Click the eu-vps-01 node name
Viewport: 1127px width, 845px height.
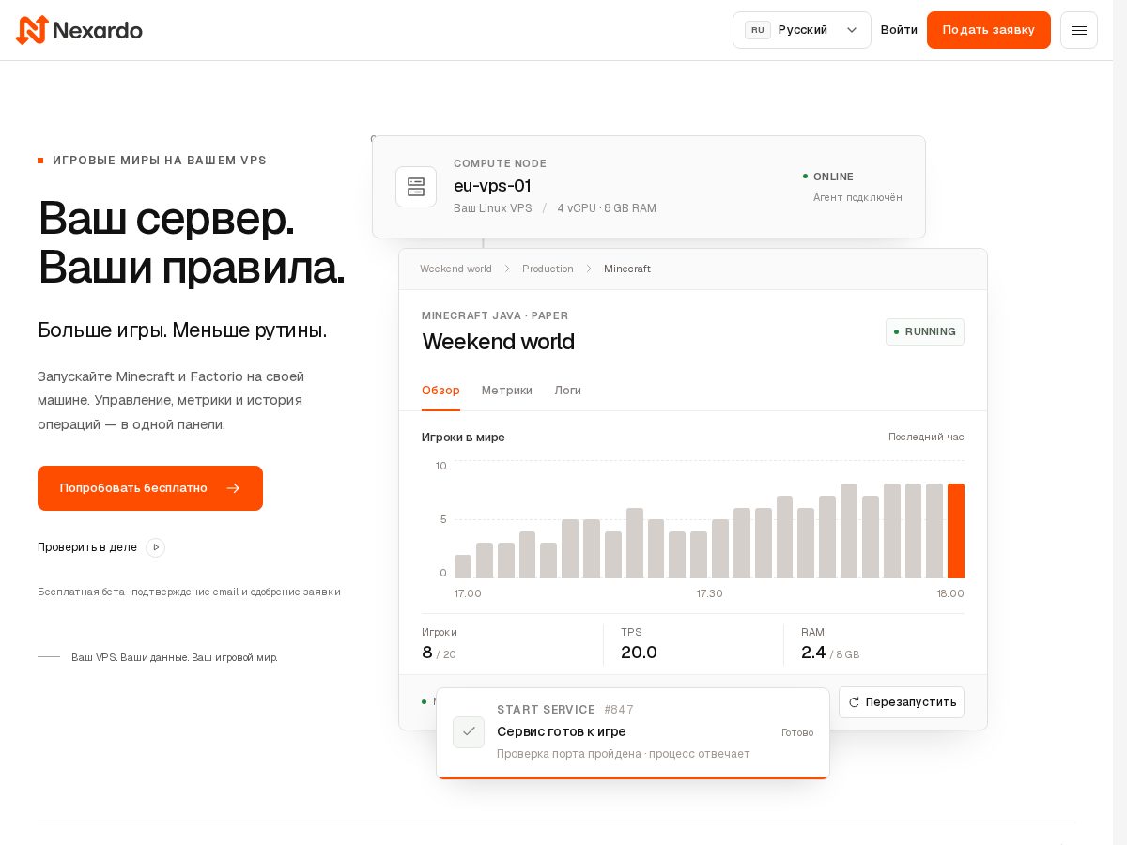click(492, 186)
